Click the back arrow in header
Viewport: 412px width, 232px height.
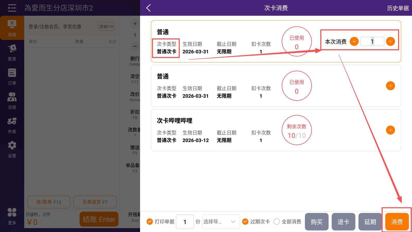tap(149, 8)
